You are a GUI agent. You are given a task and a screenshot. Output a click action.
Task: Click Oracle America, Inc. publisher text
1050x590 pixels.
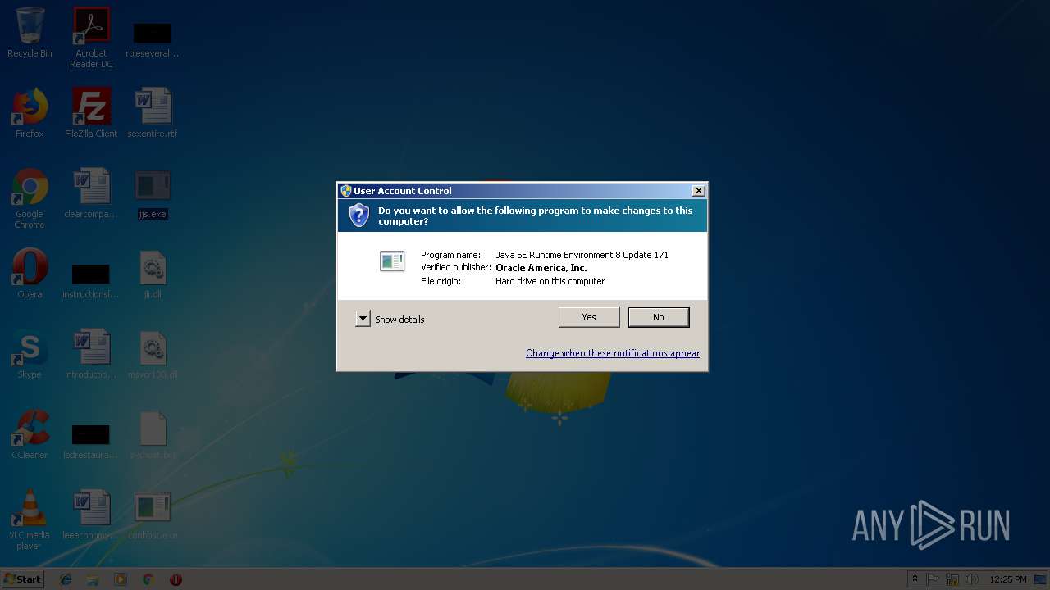coord(541,268)
